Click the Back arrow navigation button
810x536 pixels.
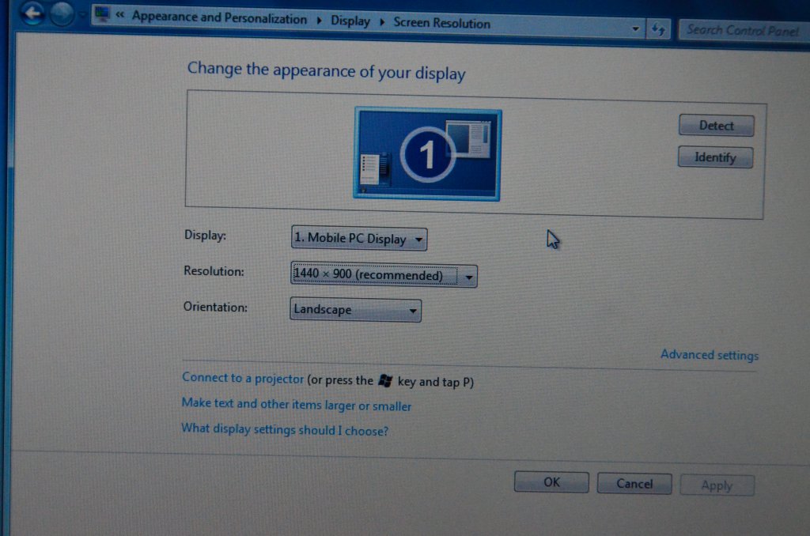click(x=33, y=13)
